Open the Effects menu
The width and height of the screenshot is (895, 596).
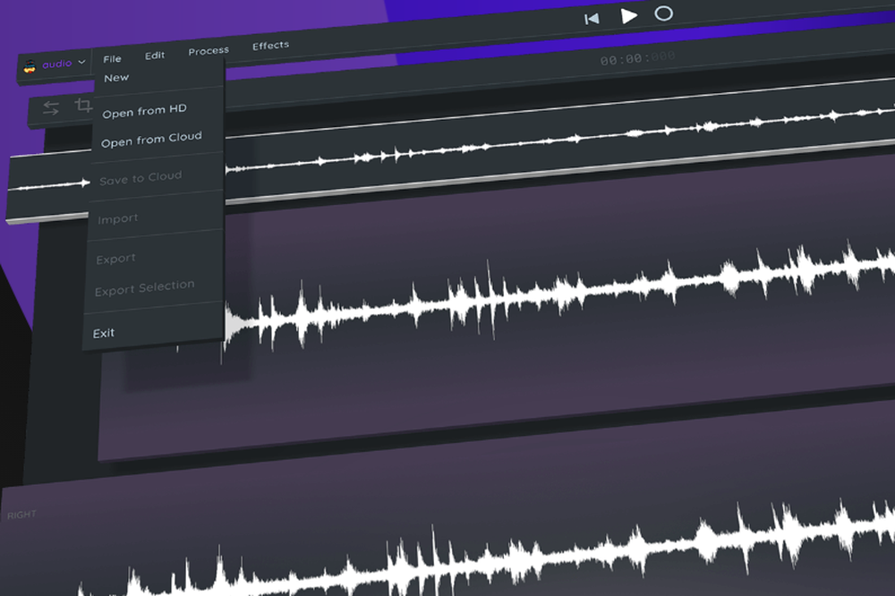pyautogui.click(x=270, y=45)
